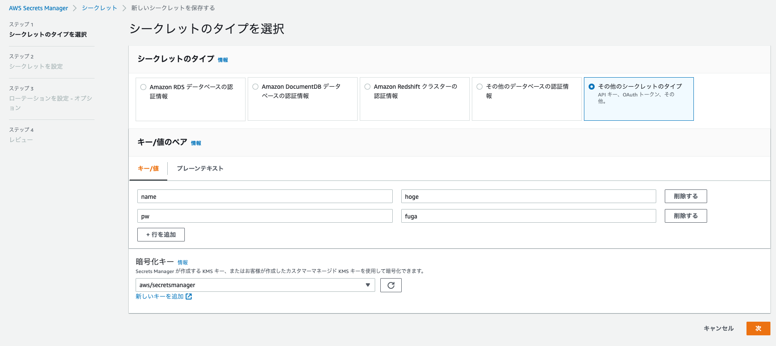Select the Amazon Redshift cluster credentials radio button
776x346 pixels.
367,87
